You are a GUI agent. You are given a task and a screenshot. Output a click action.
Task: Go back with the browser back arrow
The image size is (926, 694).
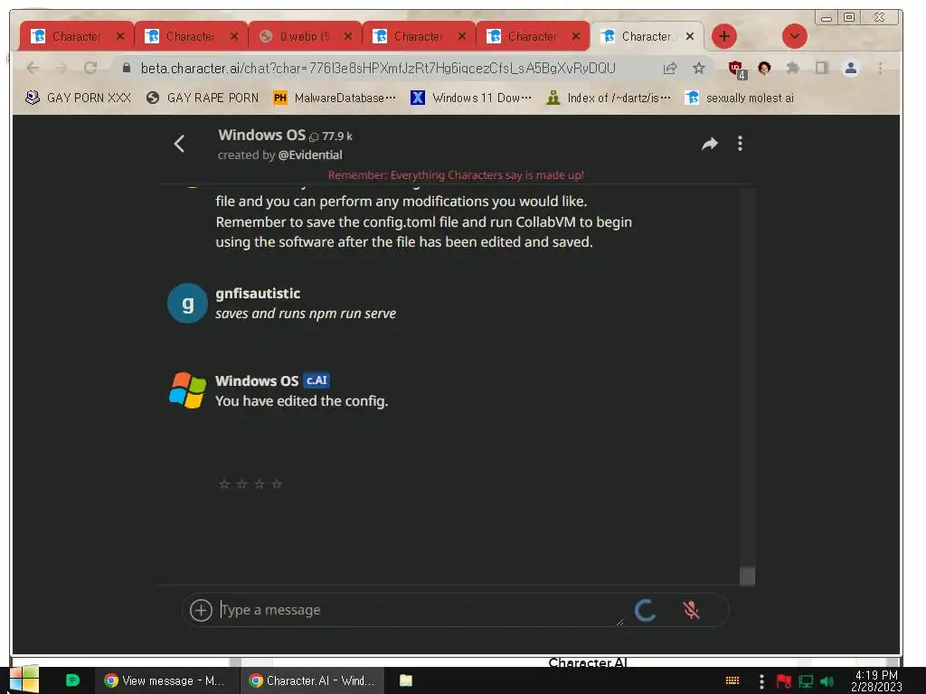point(33,69)
